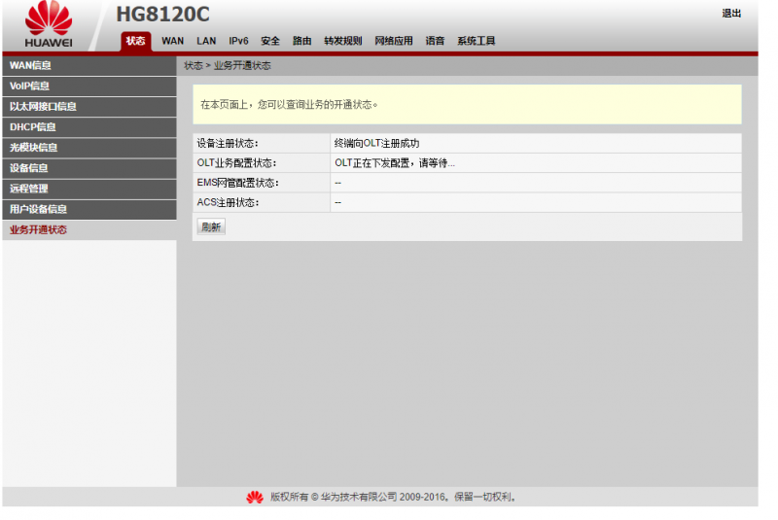Select the 语音 tab
This screenshot has width=778, height=520.
(x=435, y=41)
